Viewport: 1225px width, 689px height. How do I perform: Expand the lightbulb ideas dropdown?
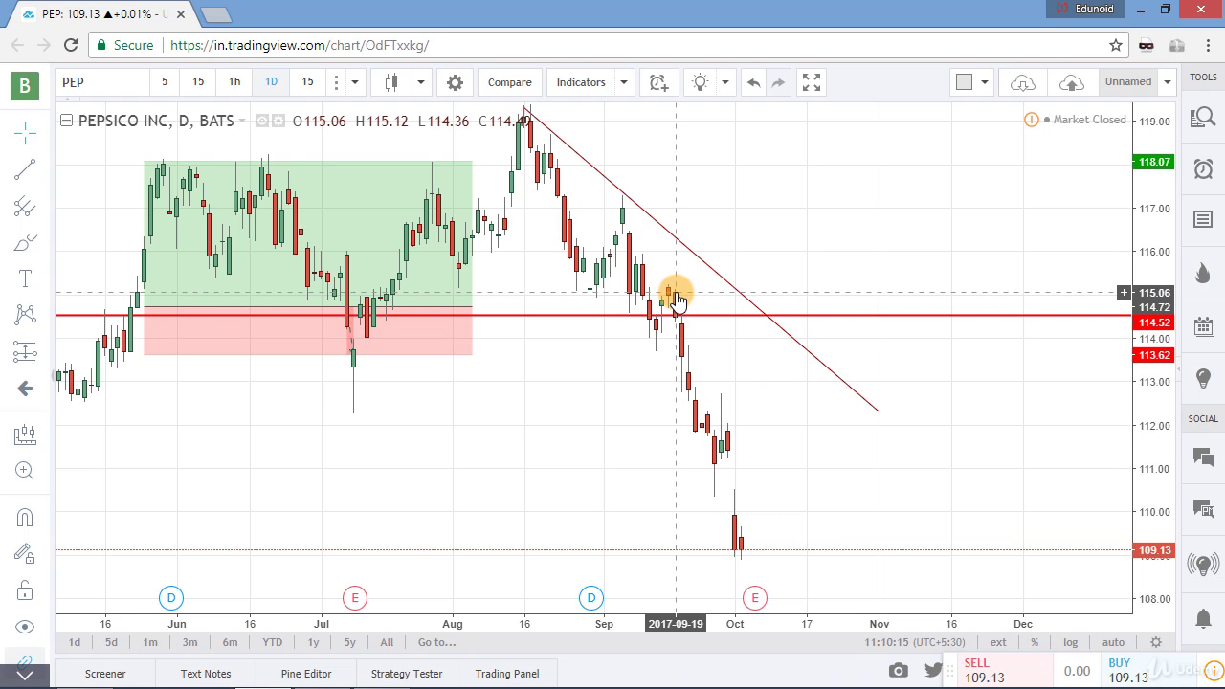click(724, 82)
